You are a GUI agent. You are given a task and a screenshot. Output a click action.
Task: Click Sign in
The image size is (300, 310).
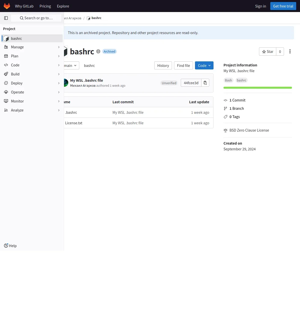tap(260, 6)
